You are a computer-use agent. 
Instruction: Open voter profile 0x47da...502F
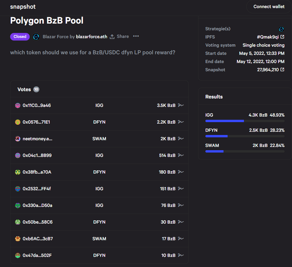(x=37, y=256)
